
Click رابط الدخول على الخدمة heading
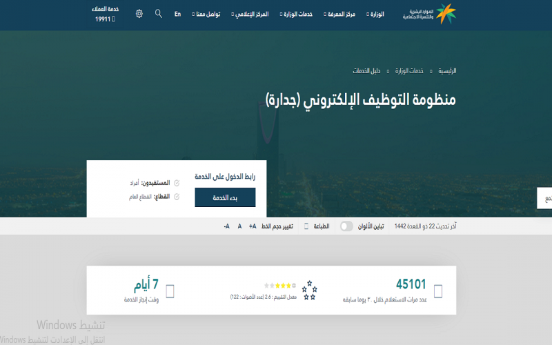coord(225,177)
